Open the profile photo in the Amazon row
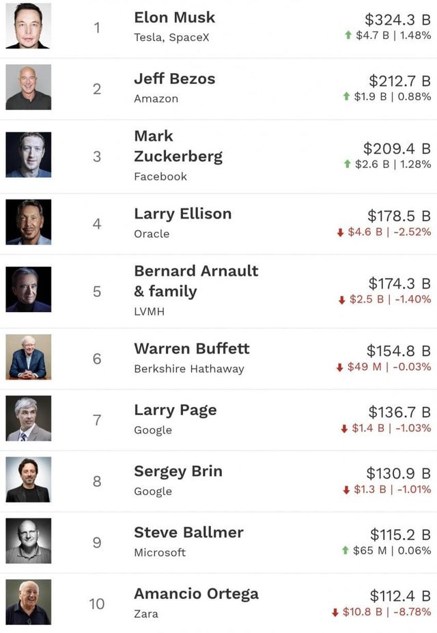Image resolution: width=437 pixels, height=633 pixels. 29,87
